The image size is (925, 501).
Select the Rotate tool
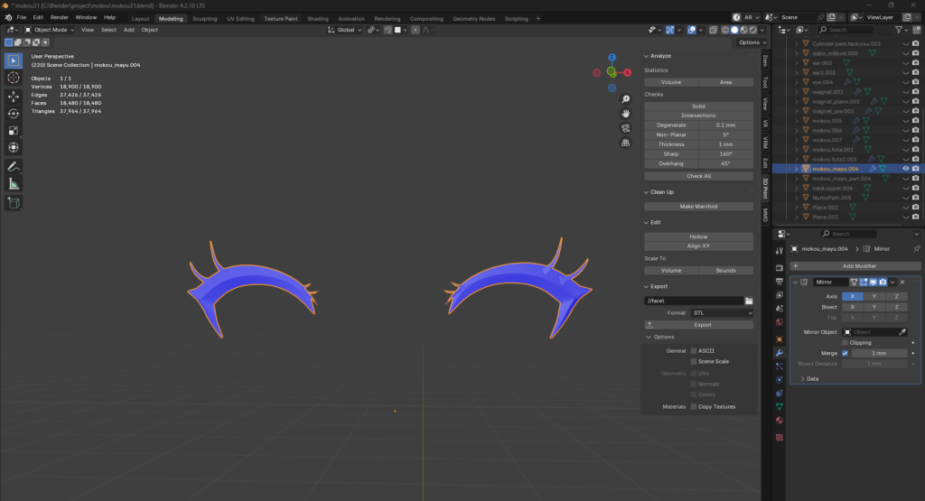[14, 113]
